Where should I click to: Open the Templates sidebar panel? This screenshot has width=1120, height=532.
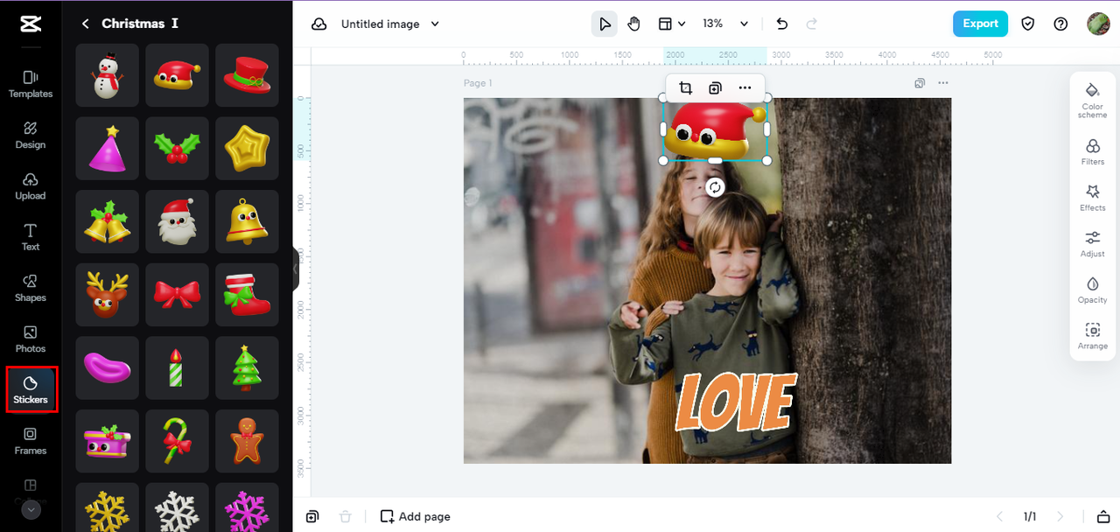(31, 84)
